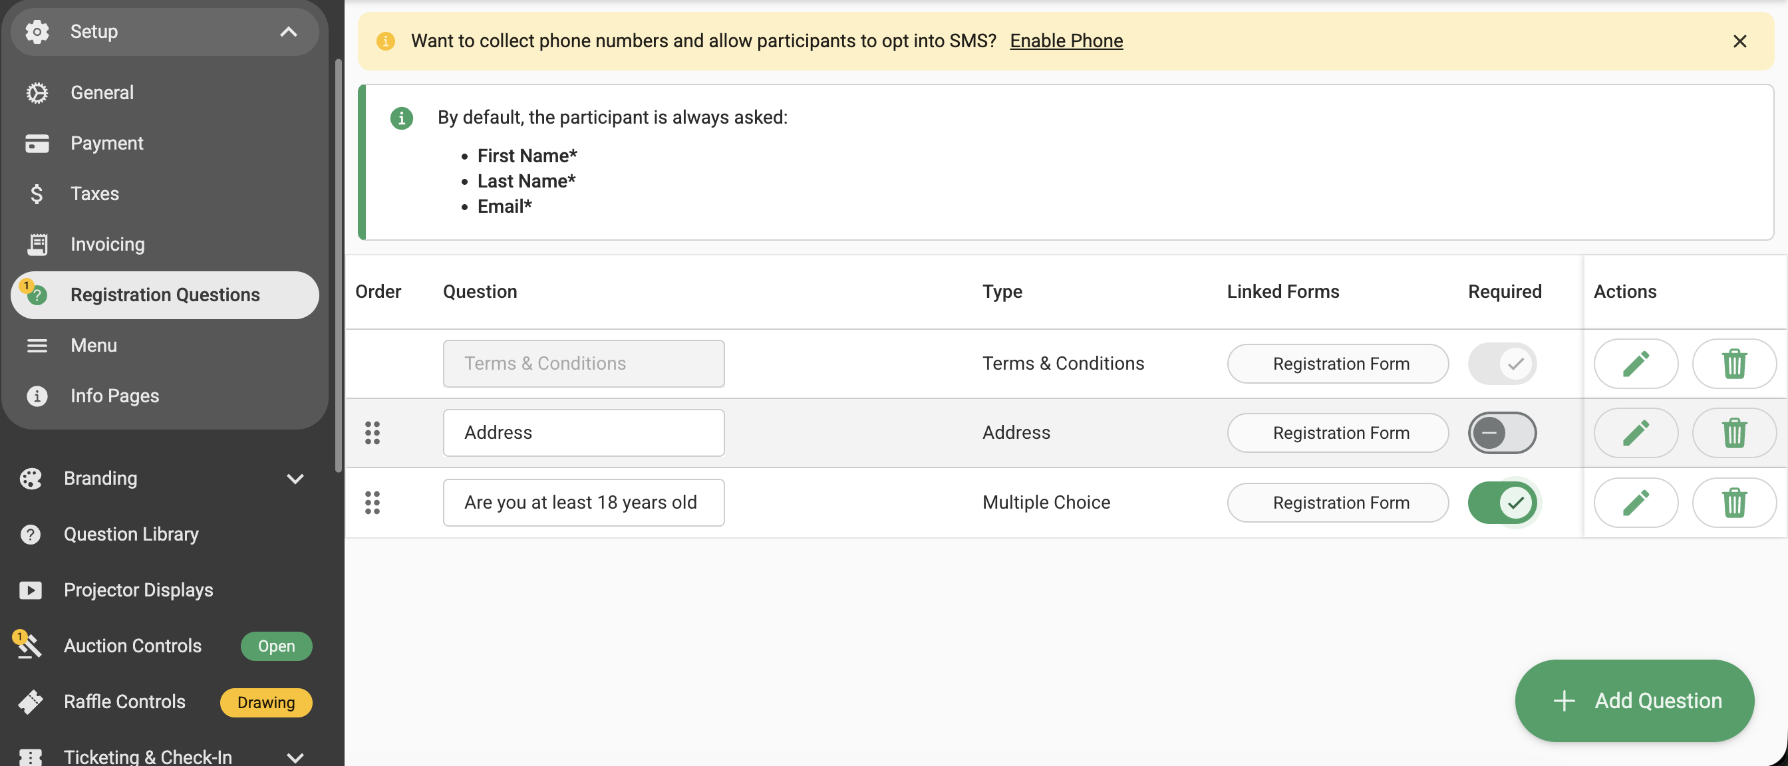Edit the Address question with pencil icon
This screenshot has width=1788, height=766.
click(1635, 433)
